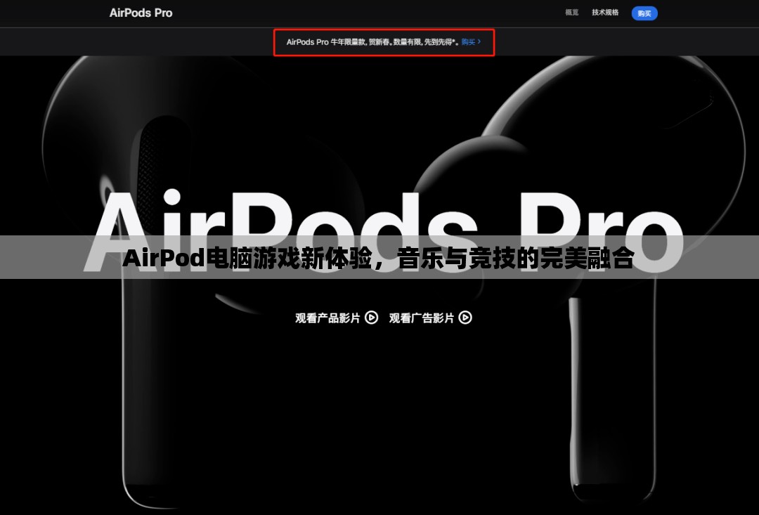Click the AirPods Pro title in the navigation bar
This screenshot has height=515, width=759.
[x=141, y=13]
